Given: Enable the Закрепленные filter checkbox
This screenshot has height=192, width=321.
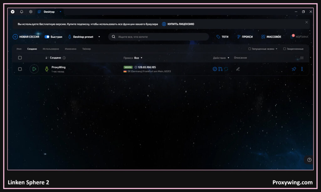Looking at the screenshot, I should (x=285, y=49).
